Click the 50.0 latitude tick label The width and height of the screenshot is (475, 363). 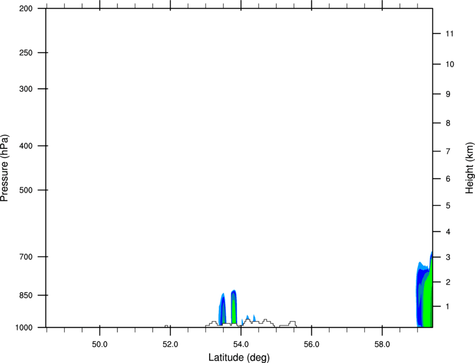(x=99, y=345)
